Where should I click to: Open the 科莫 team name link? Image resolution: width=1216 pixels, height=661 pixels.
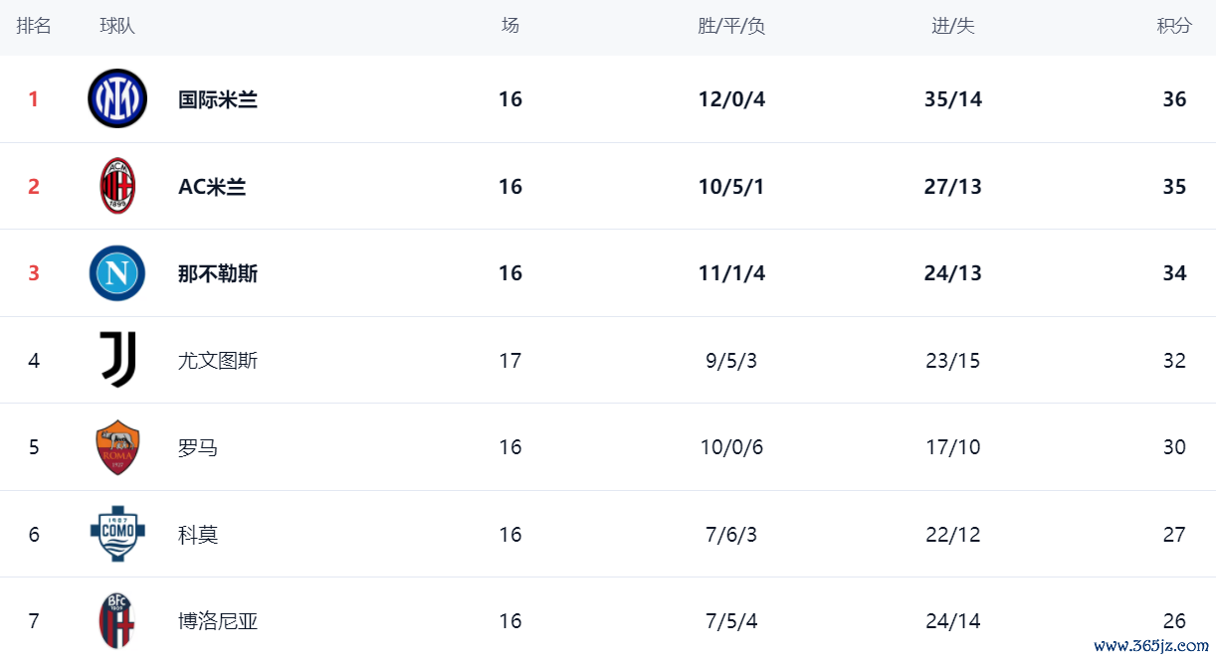[x=198, y=535]
